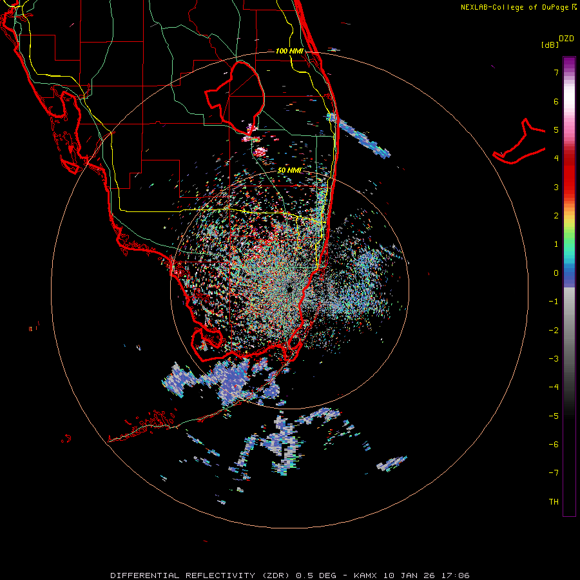Click the -7 value on color scale

point(554,473)
